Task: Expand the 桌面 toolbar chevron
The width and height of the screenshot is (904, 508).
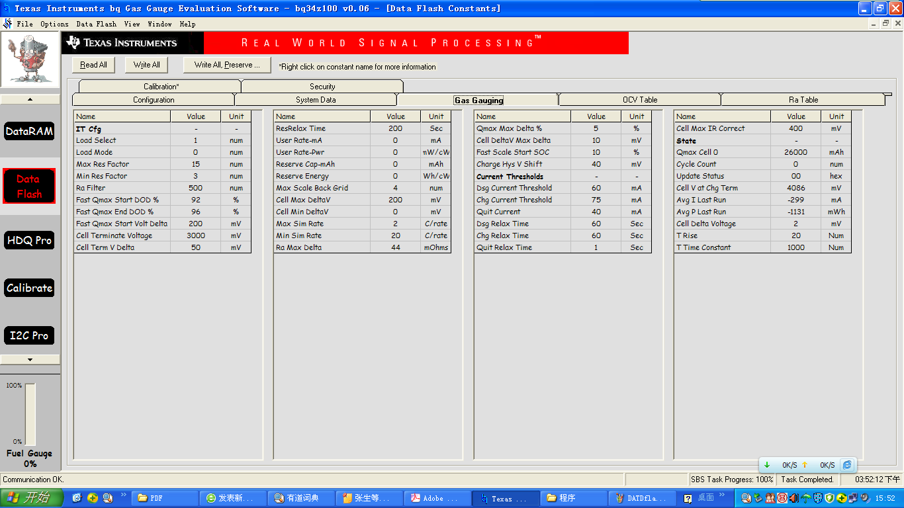Action: 722,495
